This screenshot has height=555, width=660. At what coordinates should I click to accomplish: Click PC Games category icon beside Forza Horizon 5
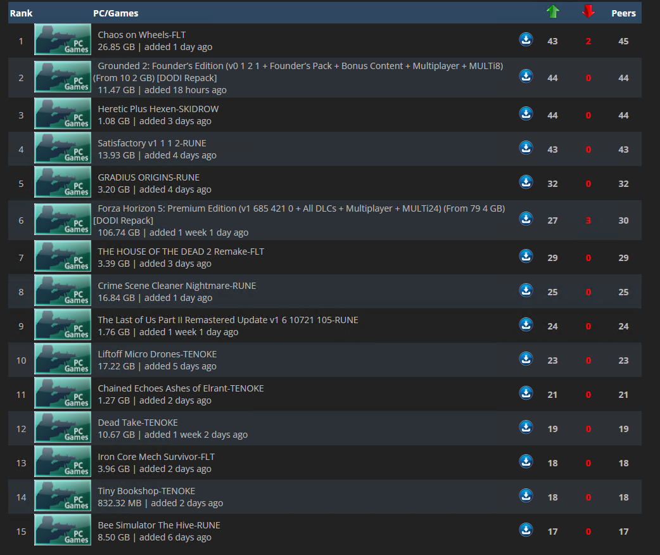pyautogui.click(x=63, y=219)
